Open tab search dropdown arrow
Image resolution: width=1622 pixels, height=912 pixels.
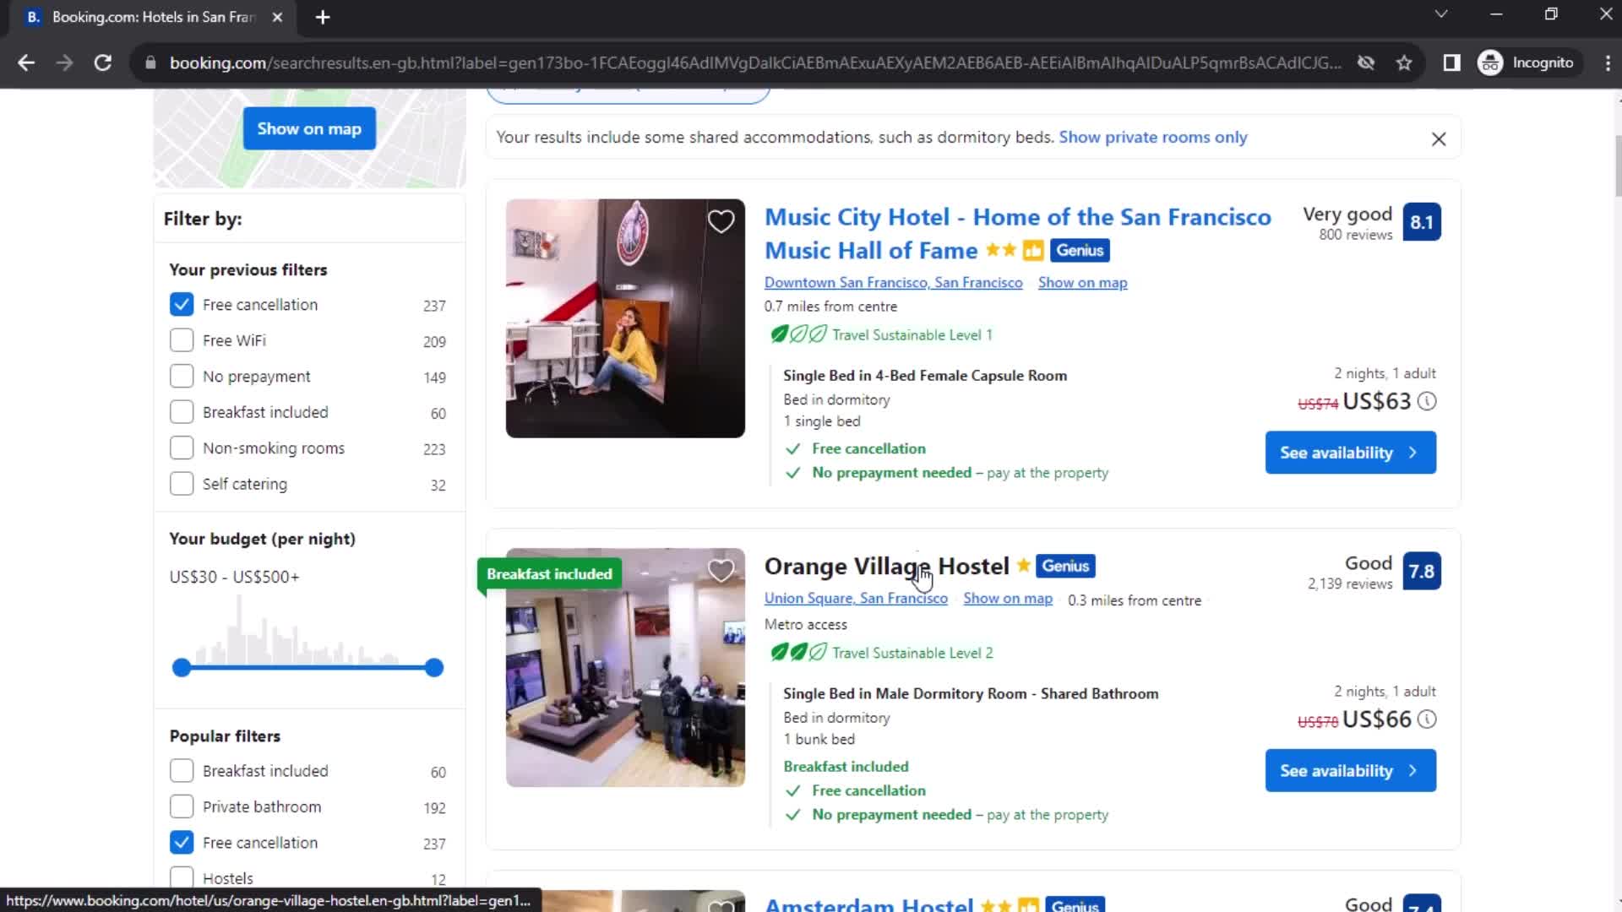1441,14
